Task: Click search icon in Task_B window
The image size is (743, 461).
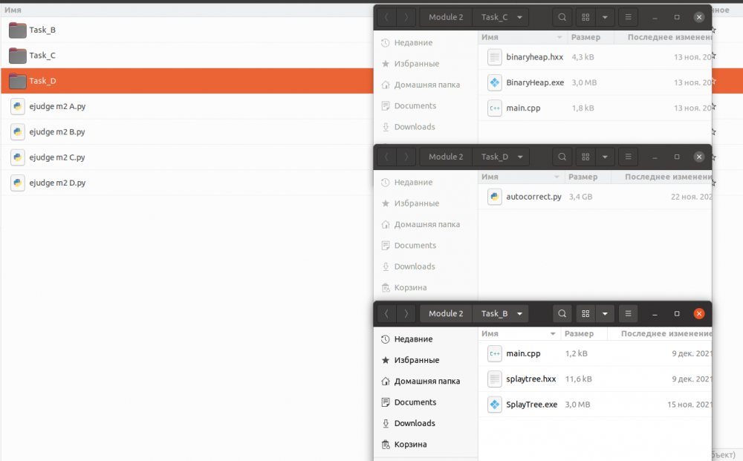Action: click(562, 313)
